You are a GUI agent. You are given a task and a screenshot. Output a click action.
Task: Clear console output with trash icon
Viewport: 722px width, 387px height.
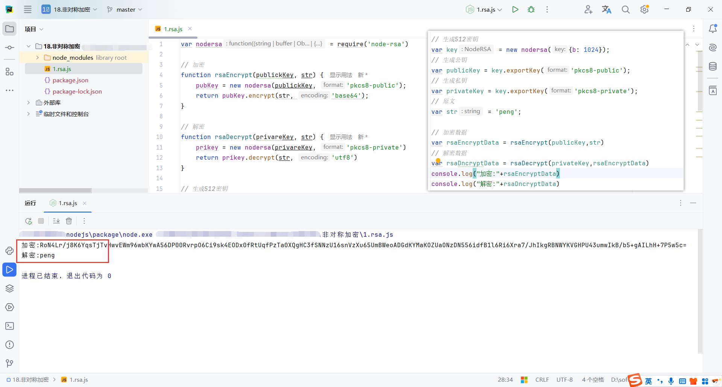[x=69, y=221]
